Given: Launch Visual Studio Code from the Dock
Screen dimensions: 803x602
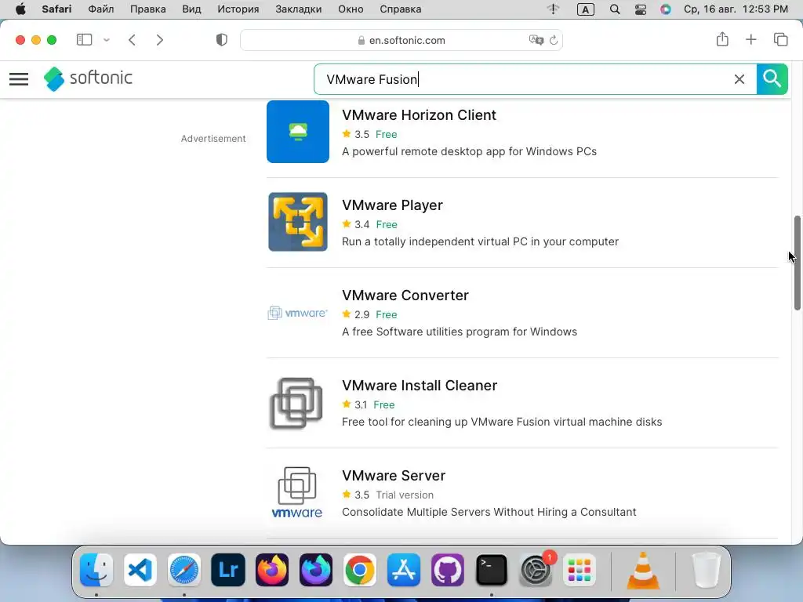Looking at the screenshot, I should [x=140, y=570].
